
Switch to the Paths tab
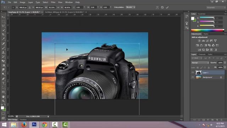coord(210,54)
